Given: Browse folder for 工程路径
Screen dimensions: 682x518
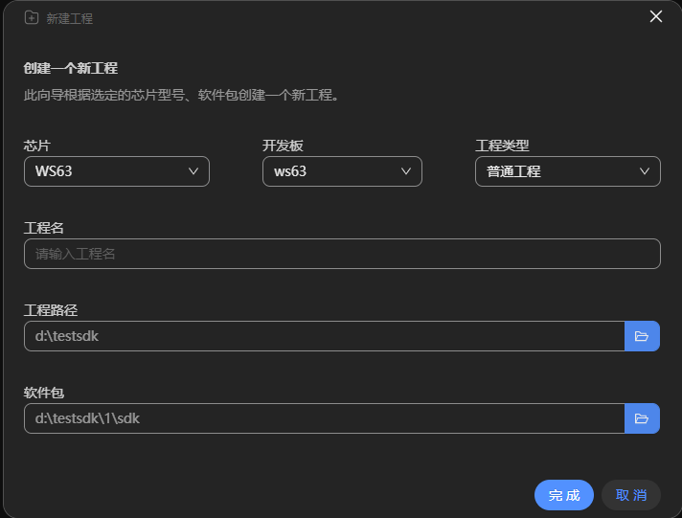Looking at the screenshot, I should point(642,336).
